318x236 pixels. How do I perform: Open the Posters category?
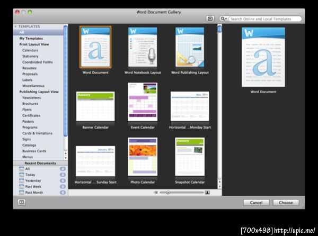pos(28,122)
